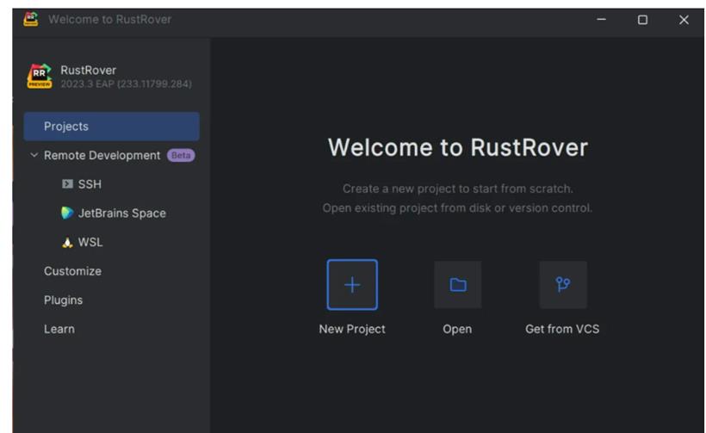706x433 pixels.
Task: Click the Open folder icon
Action: click(x=457, y=284)
